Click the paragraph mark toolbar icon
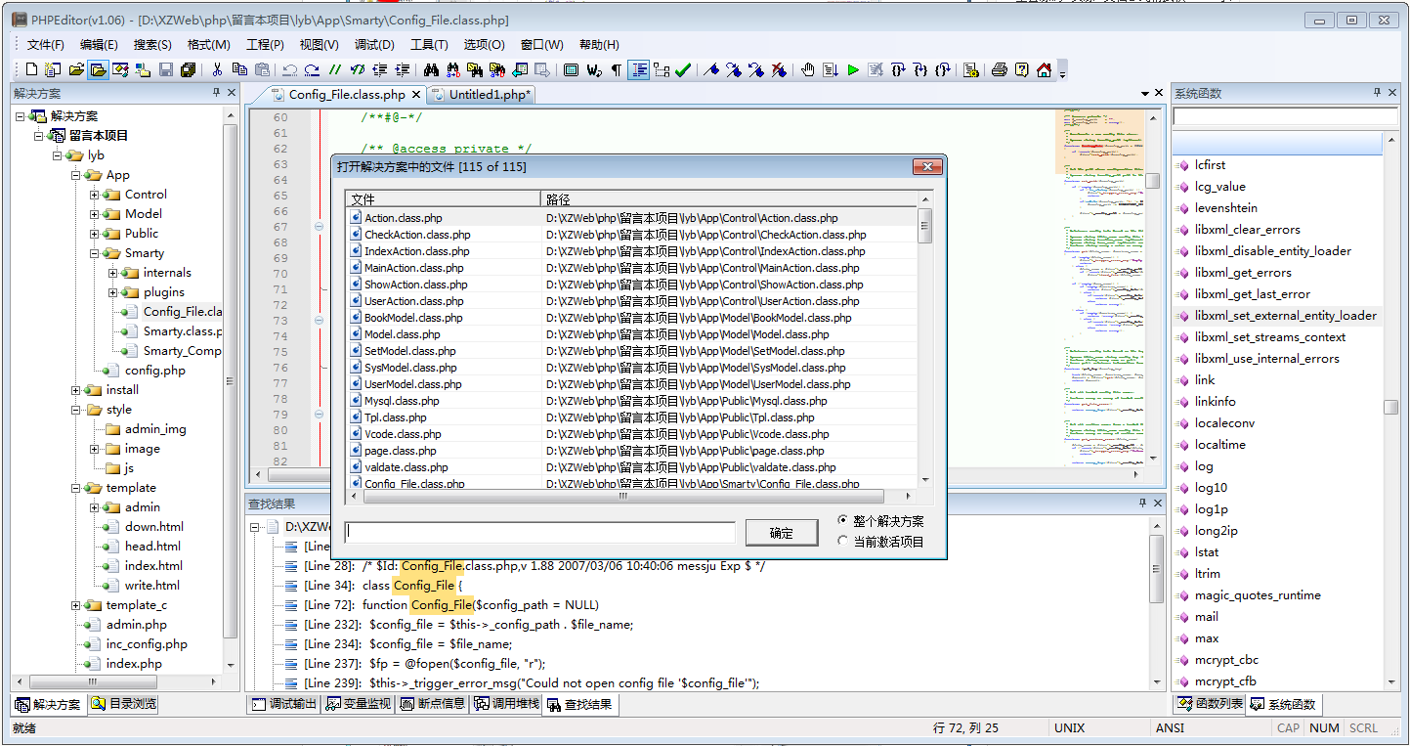 pos(616,69)
